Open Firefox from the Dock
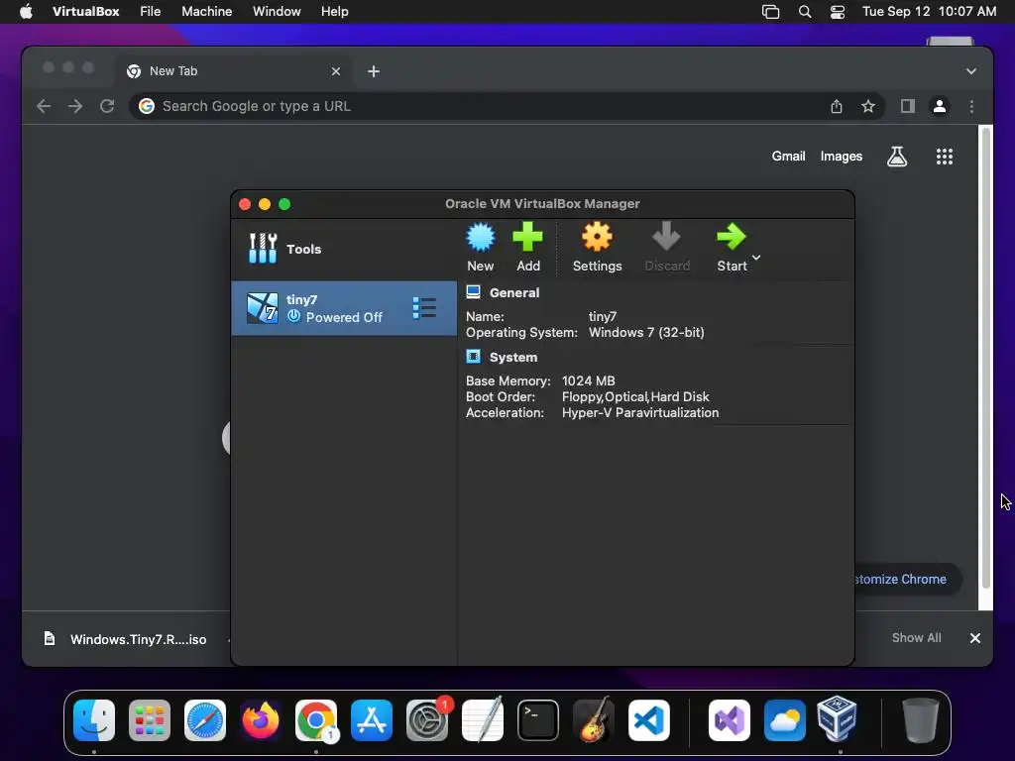Screen dimensions: 1015x761 pos(261,720)
